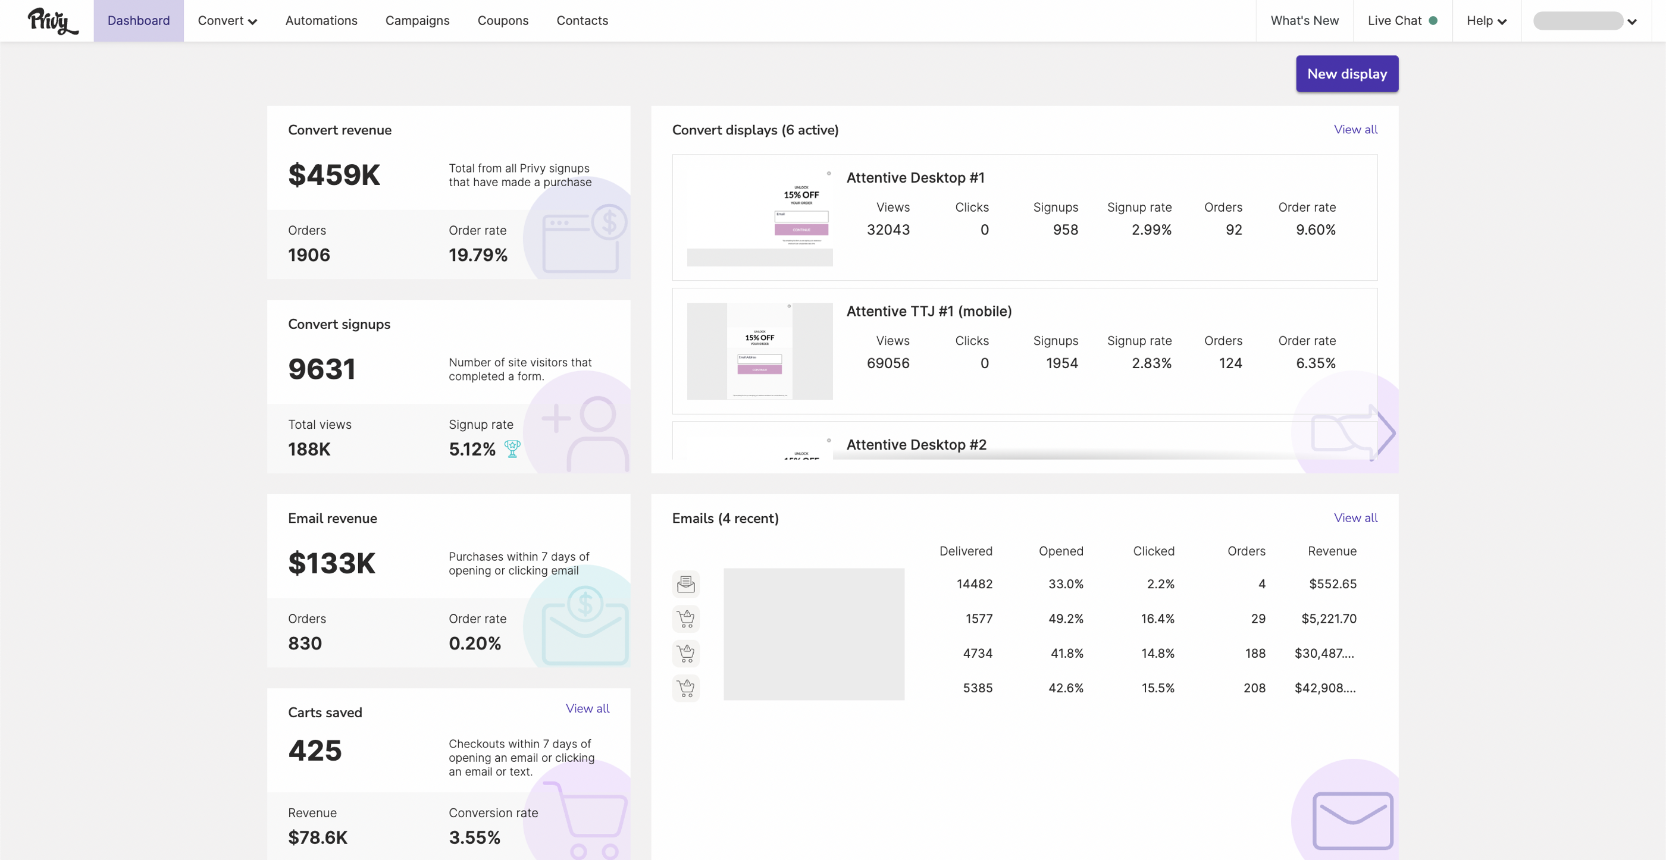
Task: Open the Attentive TTJ #1 (mobile) thumbnail
Action: point(759,350)
